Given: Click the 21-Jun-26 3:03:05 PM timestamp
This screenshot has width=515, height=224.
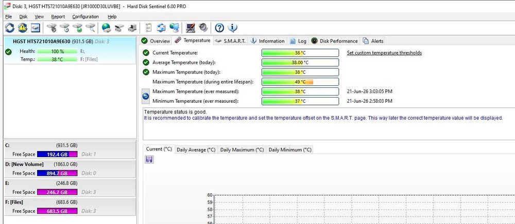Looking at the screenshot, I should tap(370, 91).
